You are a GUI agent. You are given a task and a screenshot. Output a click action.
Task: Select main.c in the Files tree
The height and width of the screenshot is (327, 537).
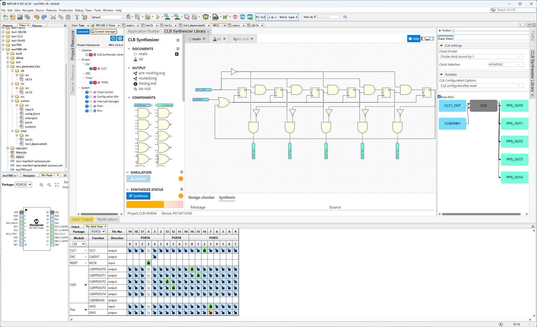click(x=20, y=157)
